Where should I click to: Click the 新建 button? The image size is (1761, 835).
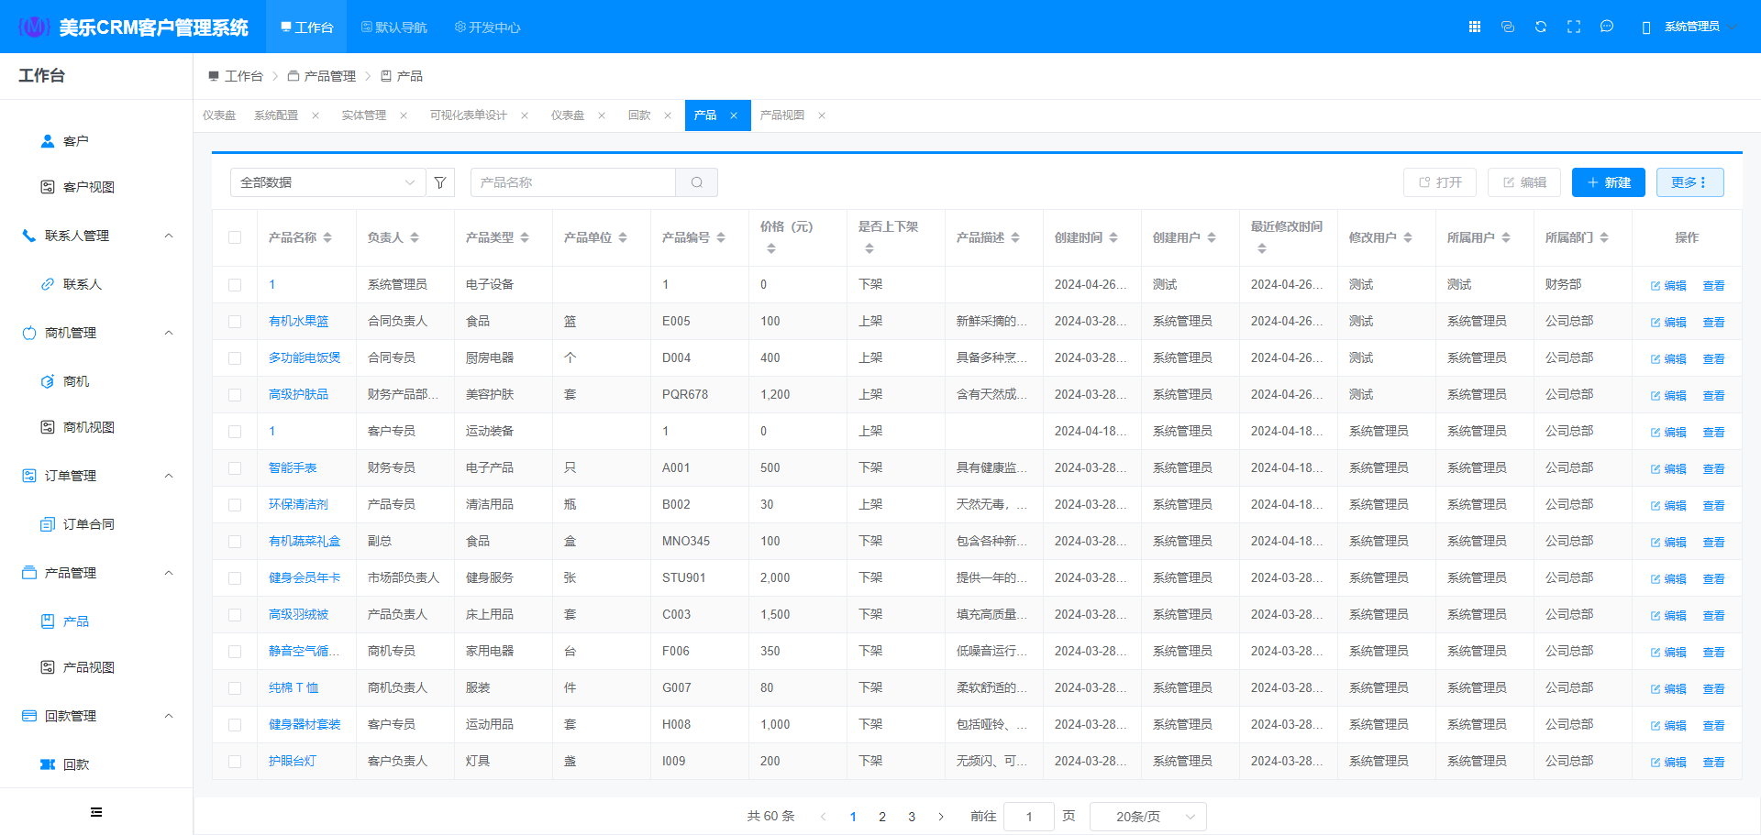1608,182
